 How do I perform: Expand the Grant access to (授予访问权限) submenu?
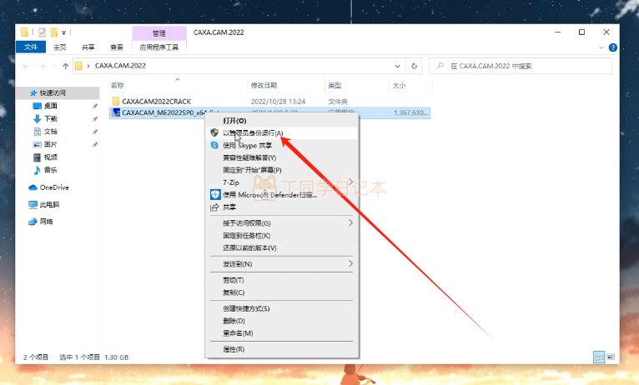[350, 223]
